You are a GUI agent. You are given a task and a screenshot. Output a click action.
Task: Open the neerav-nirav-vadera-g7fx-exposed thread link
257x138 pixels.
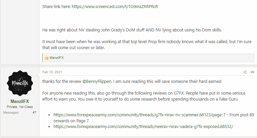point(143,126)
